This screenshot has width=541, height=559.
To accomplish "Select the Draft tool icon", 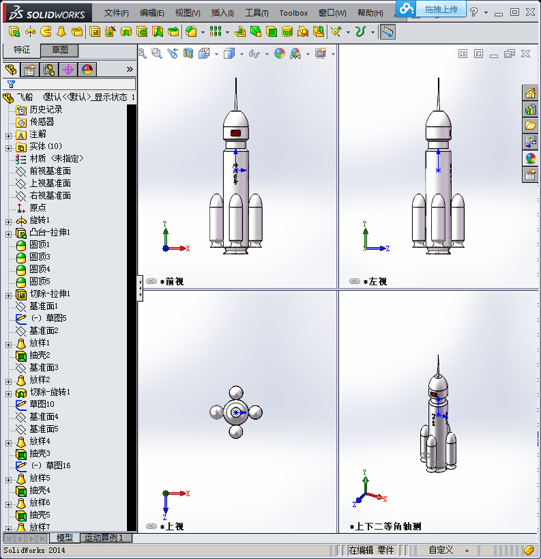I will point(256,31).
